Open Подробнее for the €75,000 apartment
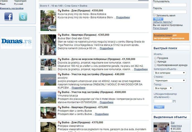 coord(102,114)
